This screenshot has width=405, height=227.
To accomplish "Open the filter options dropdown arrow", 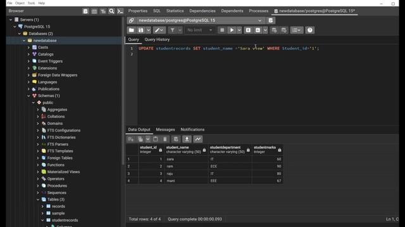I will [180, 30].
